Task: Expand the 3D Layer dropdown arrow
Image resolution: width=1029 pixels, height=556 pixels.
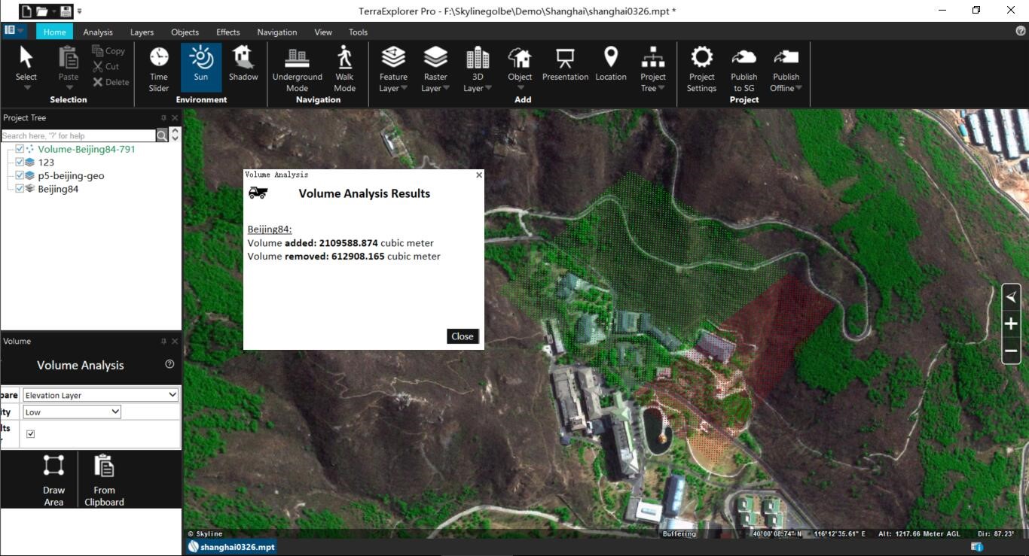Action: (x=488, y=88)
